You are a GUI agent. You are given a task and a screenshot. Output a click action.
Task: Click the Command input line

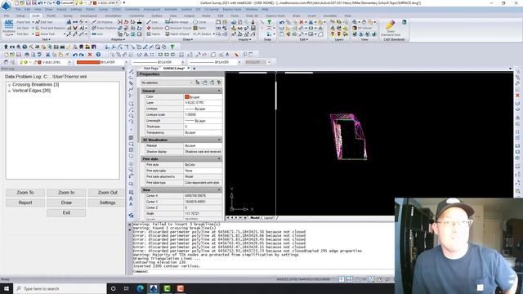263,272
